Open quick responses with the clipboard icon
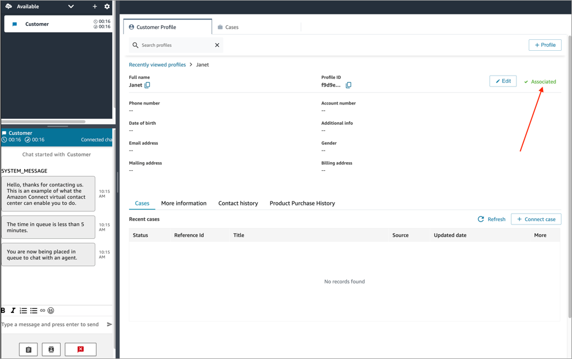 [28, 349]
